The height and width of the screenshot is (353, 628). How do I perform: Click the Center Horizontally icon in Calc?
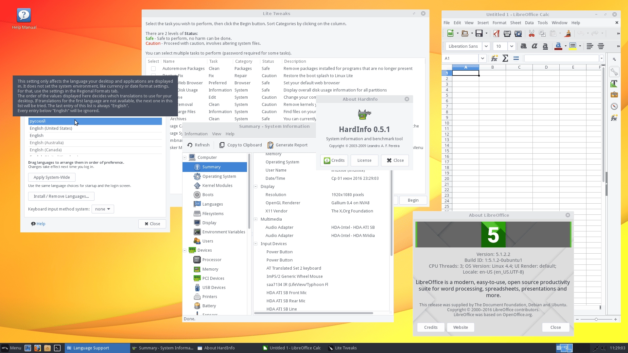click(601, 46)
